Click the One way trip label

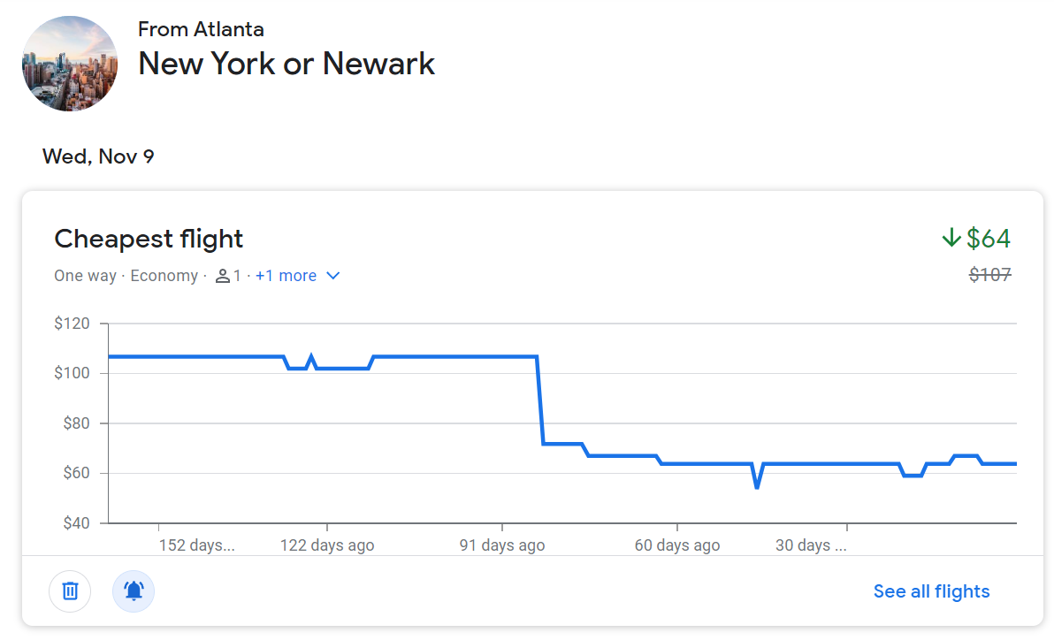point(85,276)
